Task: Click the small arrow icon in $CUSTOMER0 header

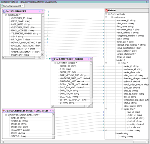Action: [x=40, y=11]
